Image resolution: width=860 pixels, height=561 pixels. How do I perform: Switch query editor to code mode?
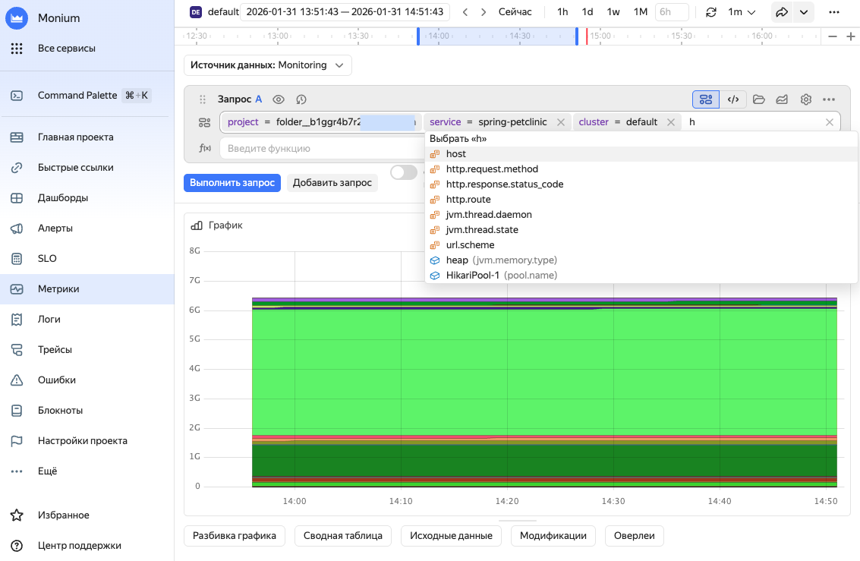(x=732, y=99)
